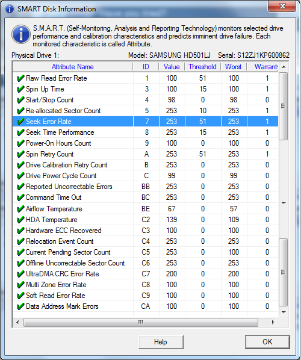
Task: Click the check icon next to Spin Retry Count
Action: point(20,154)
